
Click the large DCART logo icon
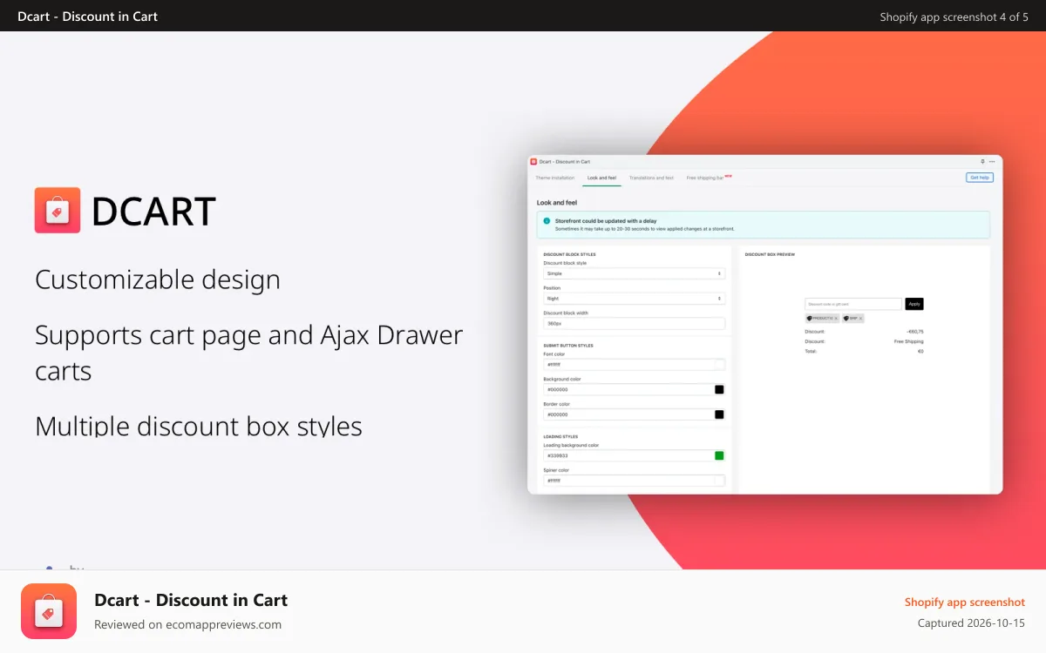pos(58,210)
